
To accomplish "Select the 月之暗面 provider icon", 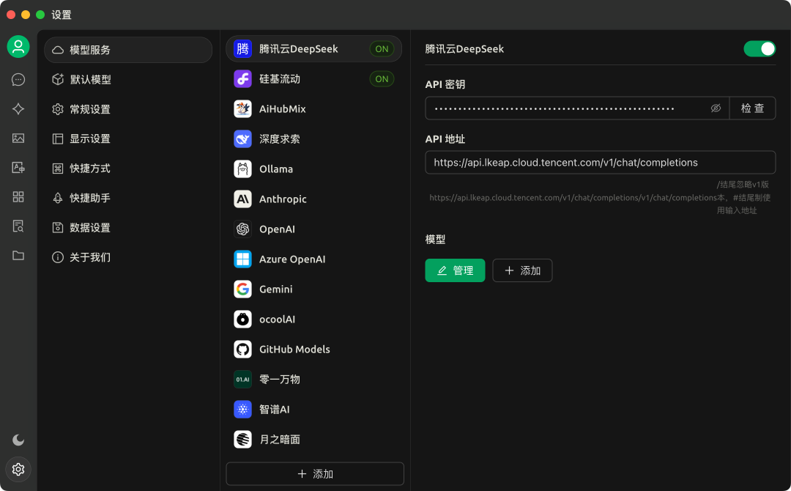I will pyautogui.click(x=242, y=439).
